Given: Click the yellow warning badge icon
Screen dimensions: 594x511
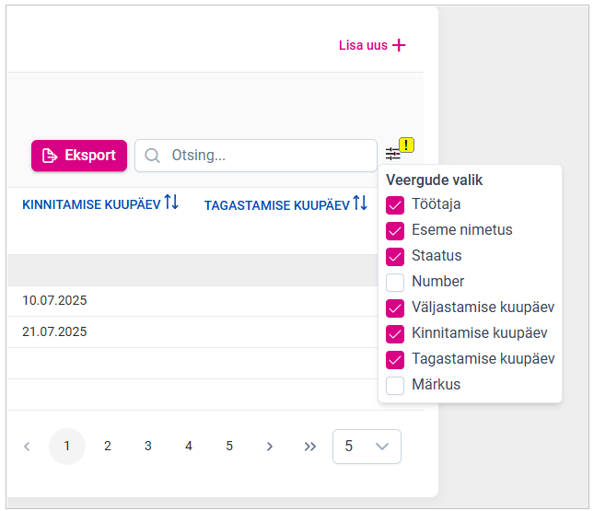Looking at the screenshot, I should point(407,145).
